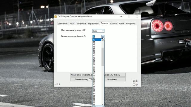
Task: Switch to the Колёса tab
Action: 113,24
